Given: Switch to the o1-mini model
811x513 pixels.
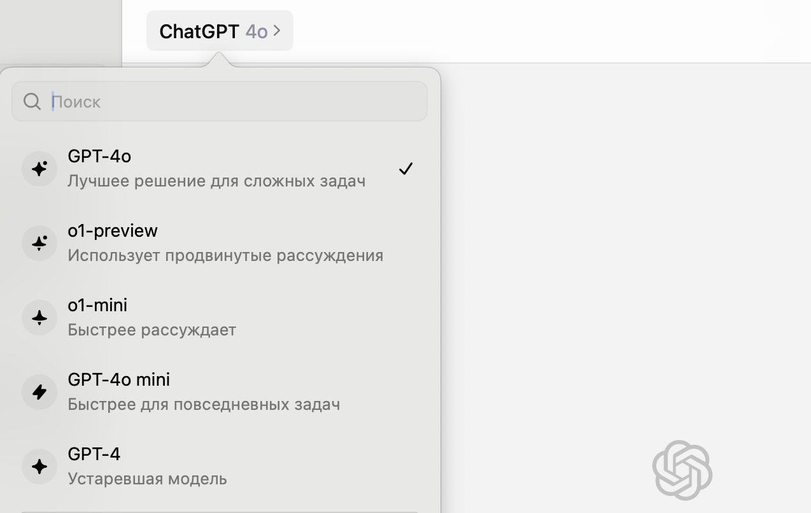Looking at the screenshot, I should coord(220,317).
